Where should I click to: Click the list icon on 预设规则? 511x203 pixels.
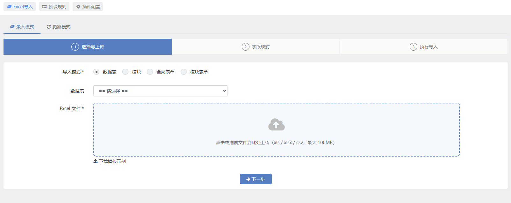click(45, 7)
